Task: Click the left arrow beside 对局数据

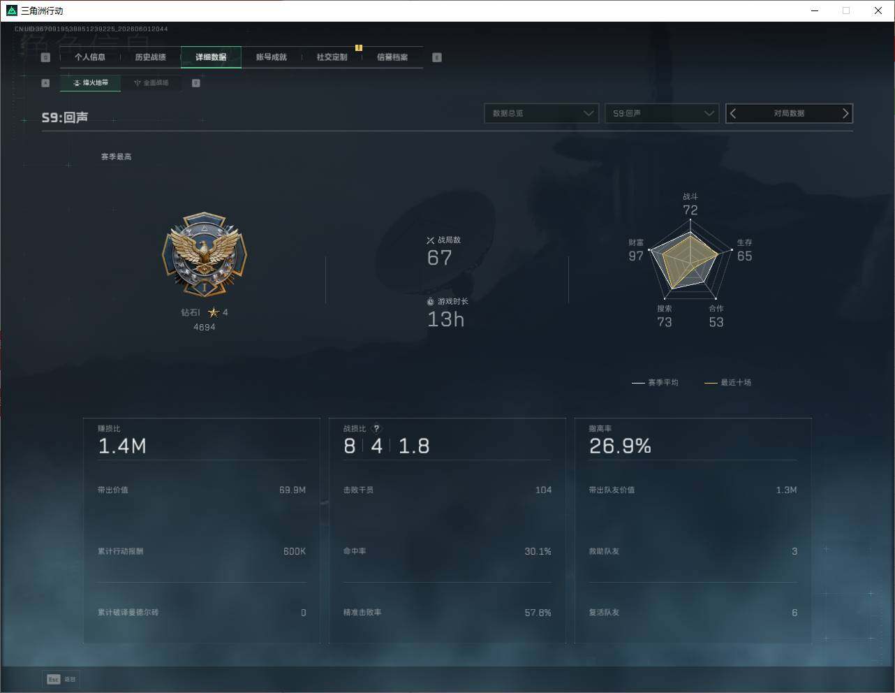Action: 733,113
